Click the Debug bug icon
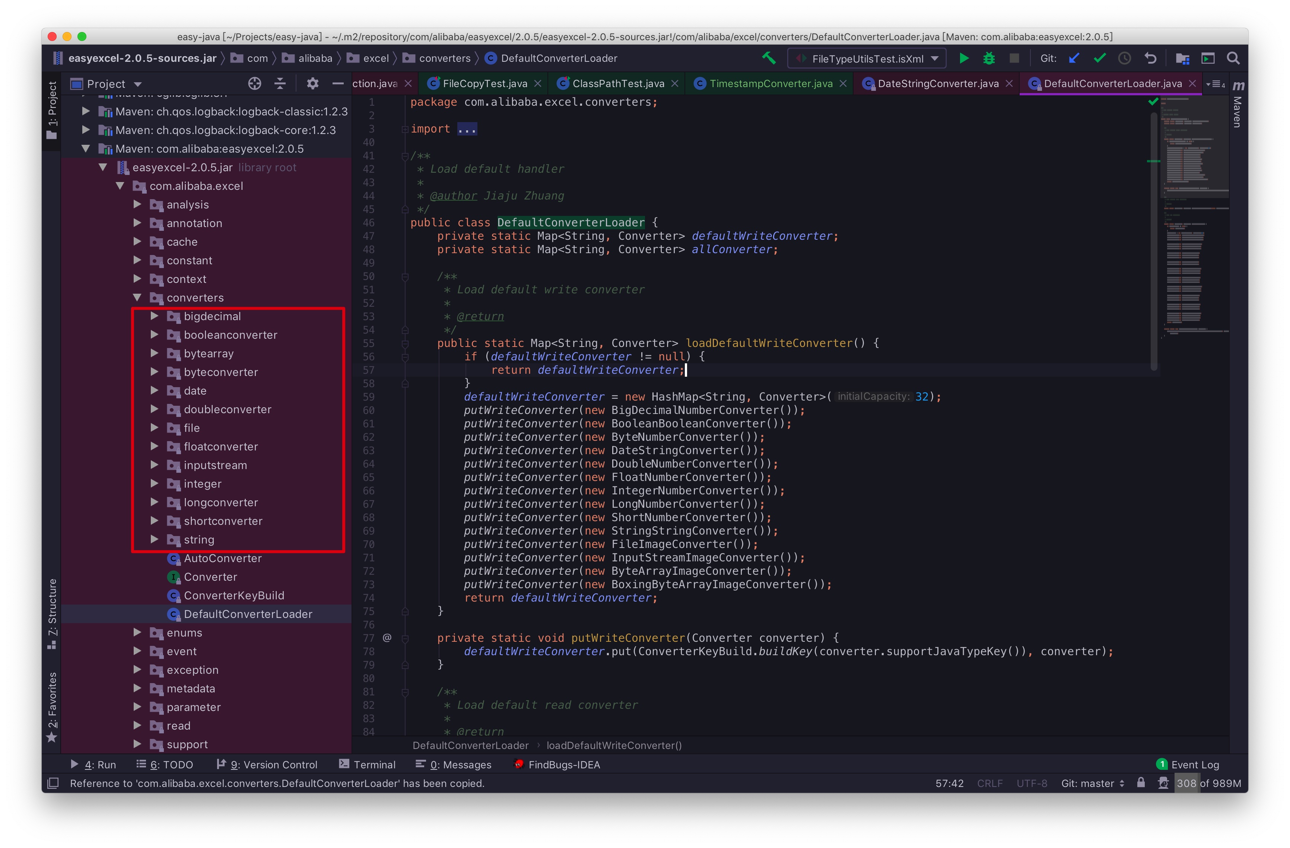1290x848 pixels. [x=989, y=58]
